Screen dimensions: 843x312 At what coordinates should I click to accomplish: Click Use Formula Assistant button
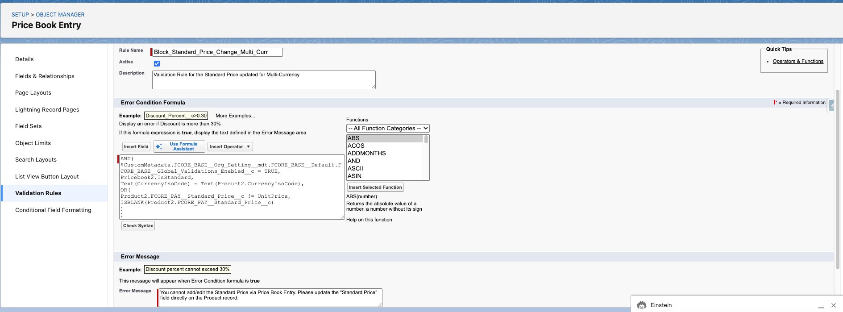(x=179, y=146)
